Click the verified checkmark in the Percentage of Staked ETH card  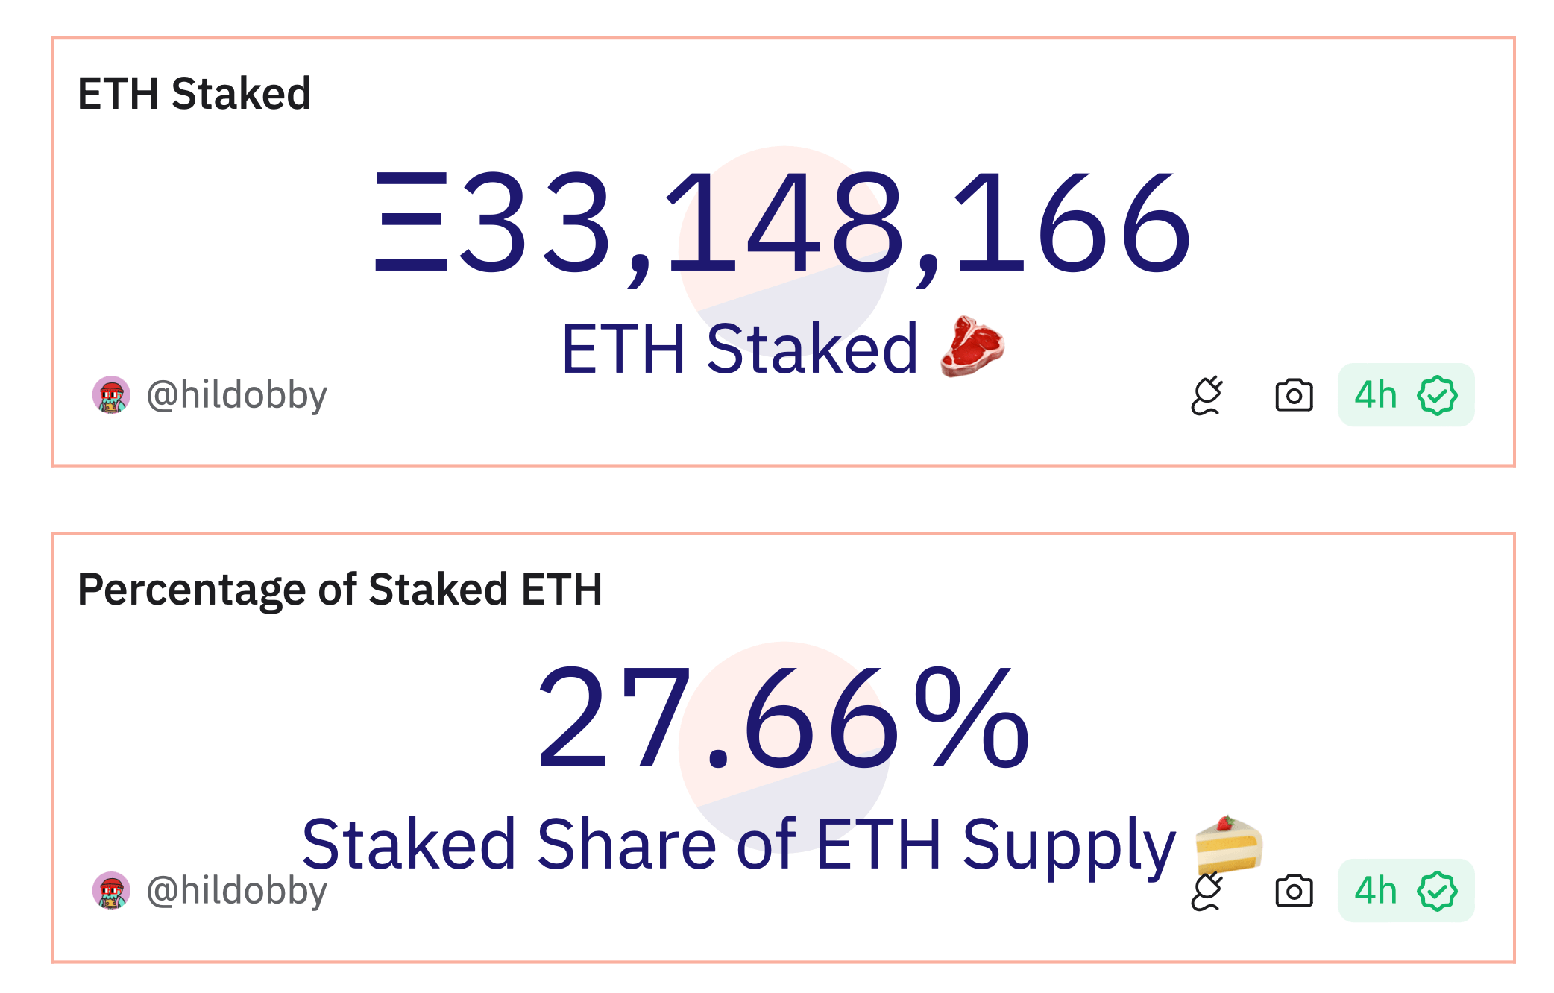(1437, 891)
